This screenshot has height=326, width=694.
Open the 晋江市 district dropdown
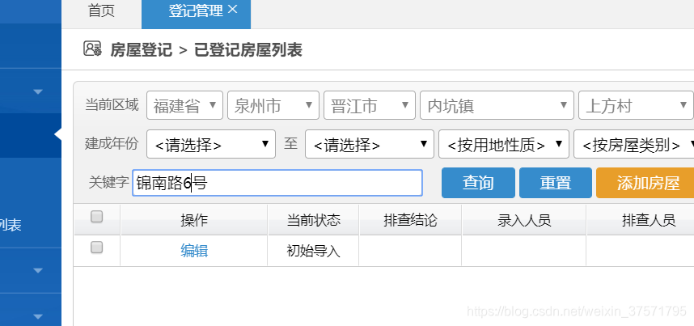tap(369, 105)
